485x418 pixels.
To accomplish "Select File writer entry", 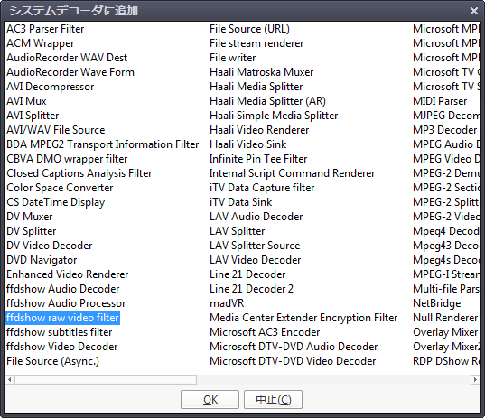I will [233, 58].
